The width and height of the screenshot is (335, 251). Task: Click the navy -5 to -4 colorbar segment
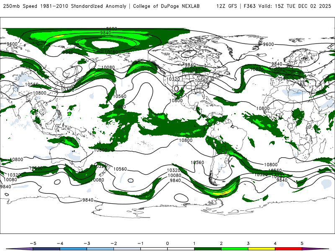(x=46, y=249)
